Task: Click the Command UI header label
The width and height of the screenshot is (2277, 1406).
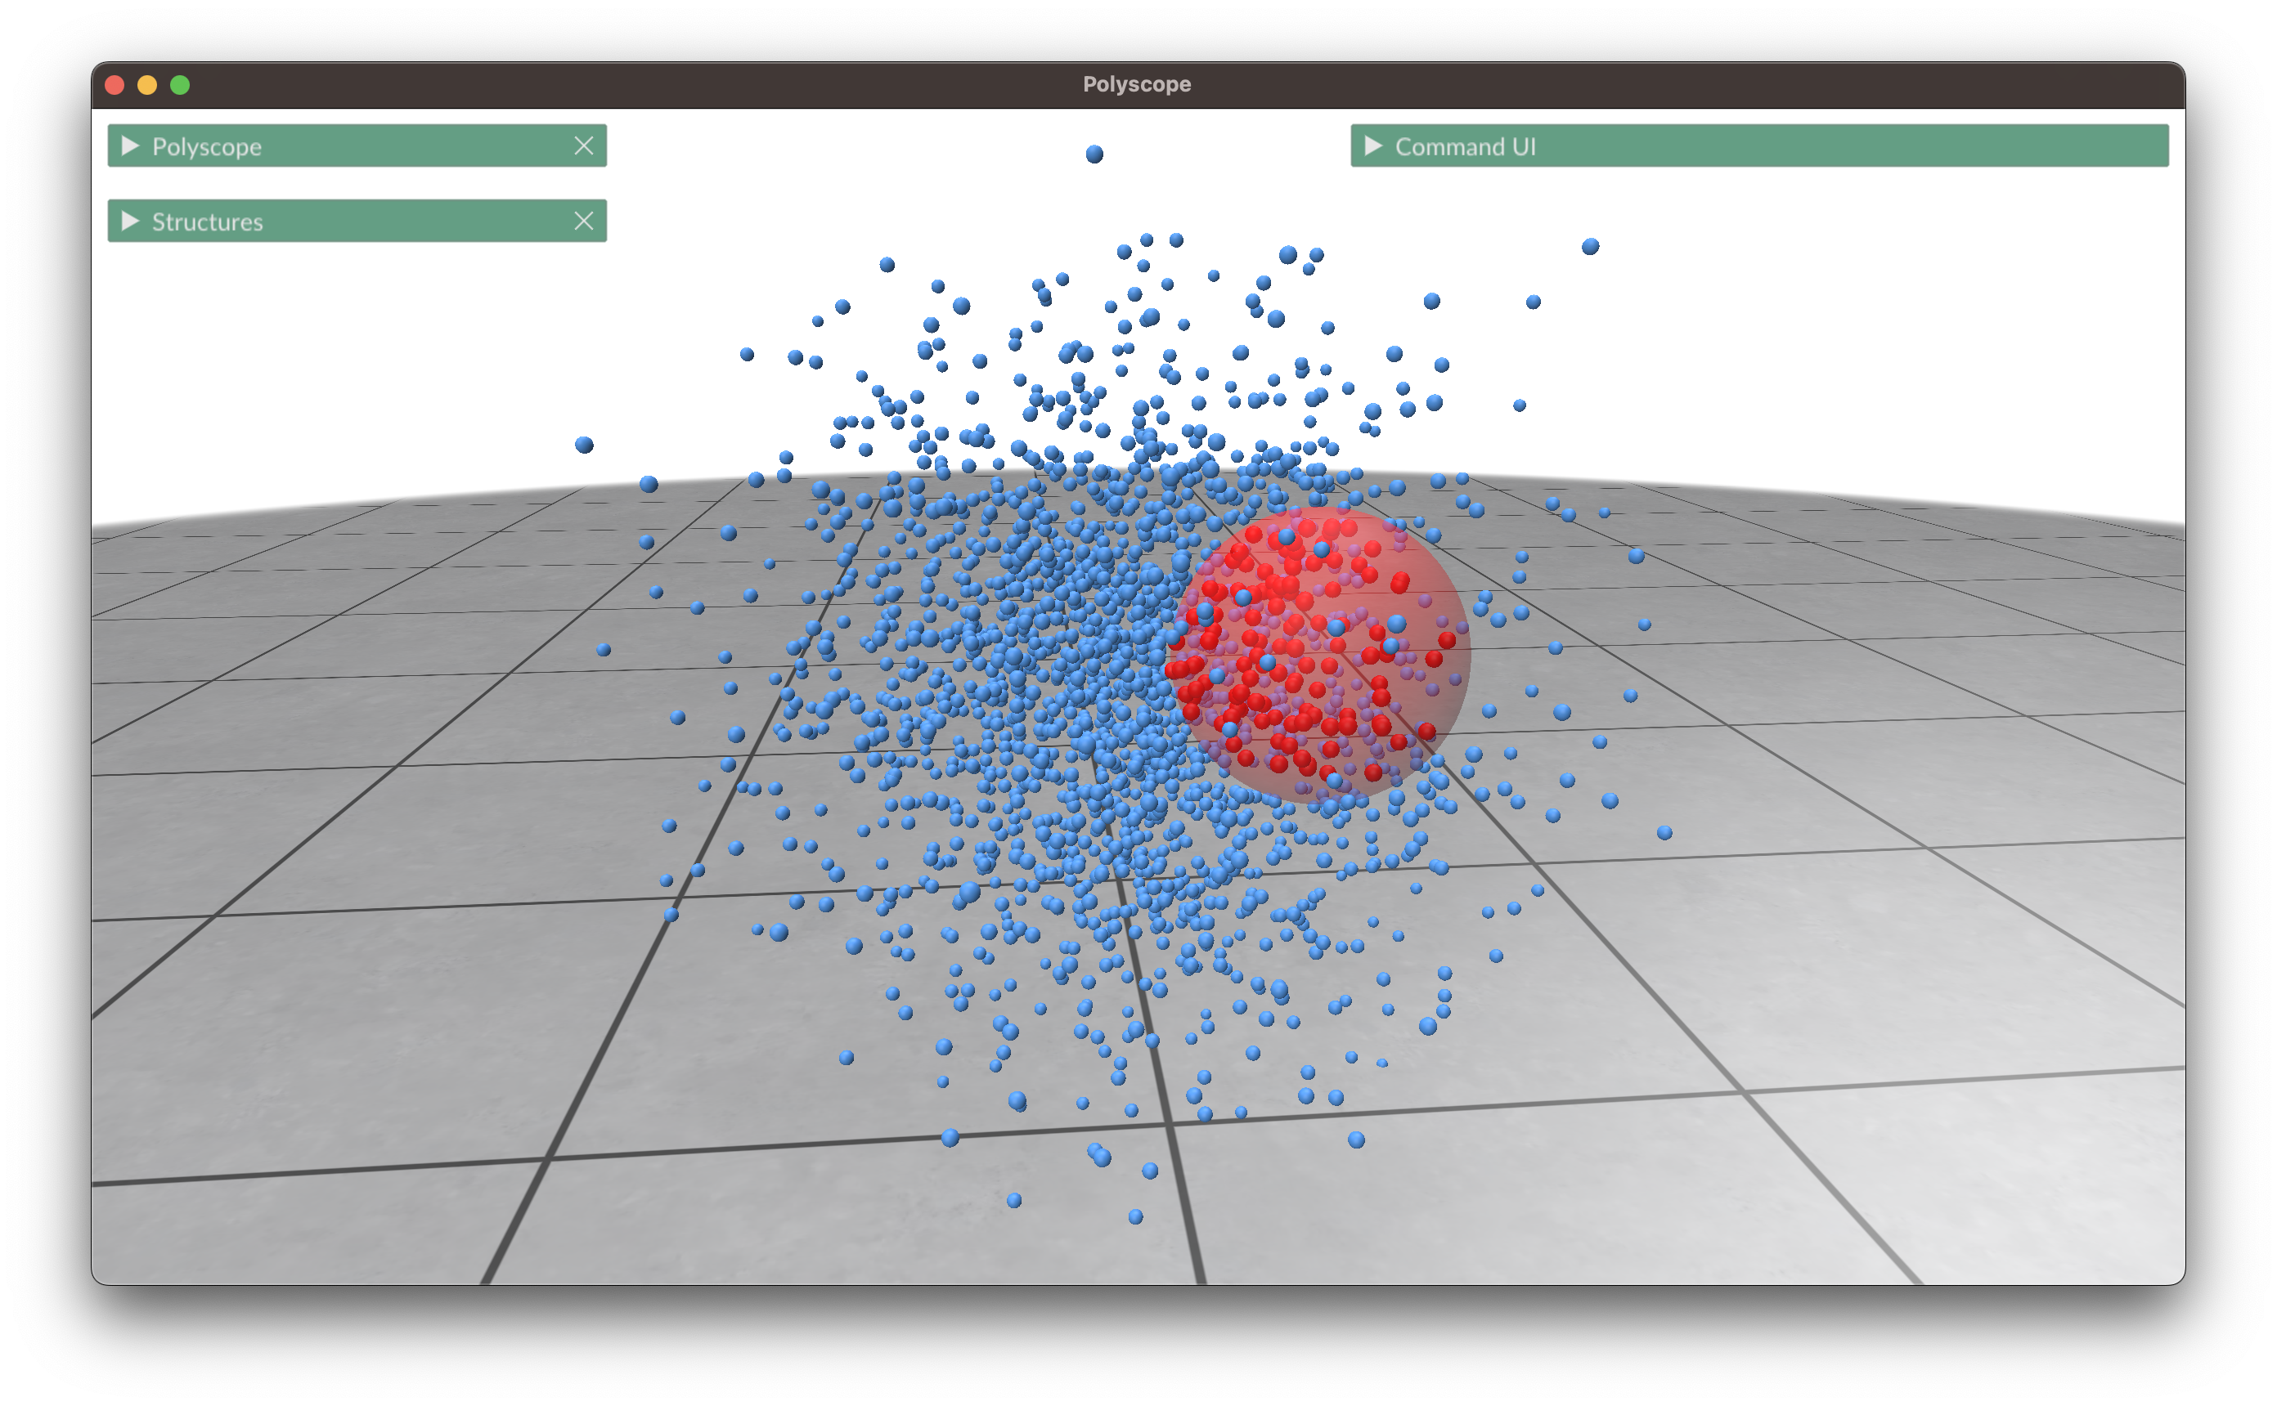Action: tap(1465, 147)
